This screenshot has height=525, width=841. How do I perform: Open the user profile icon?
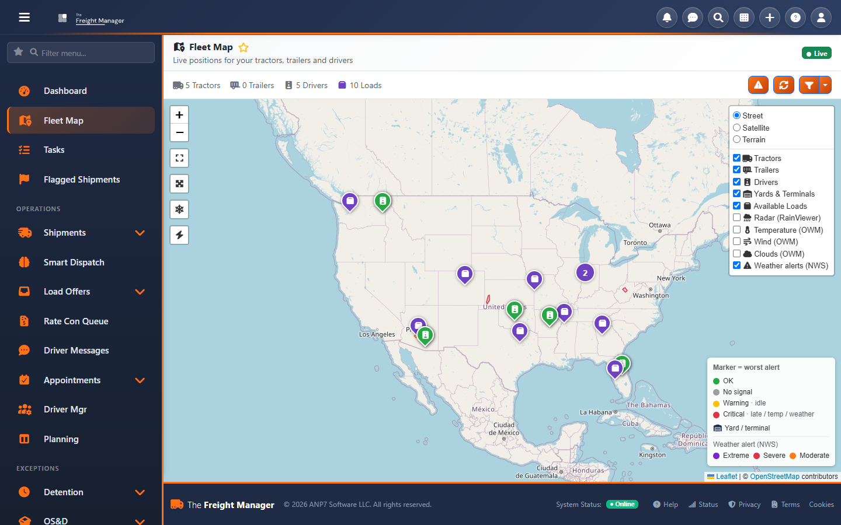pos(821,17)
